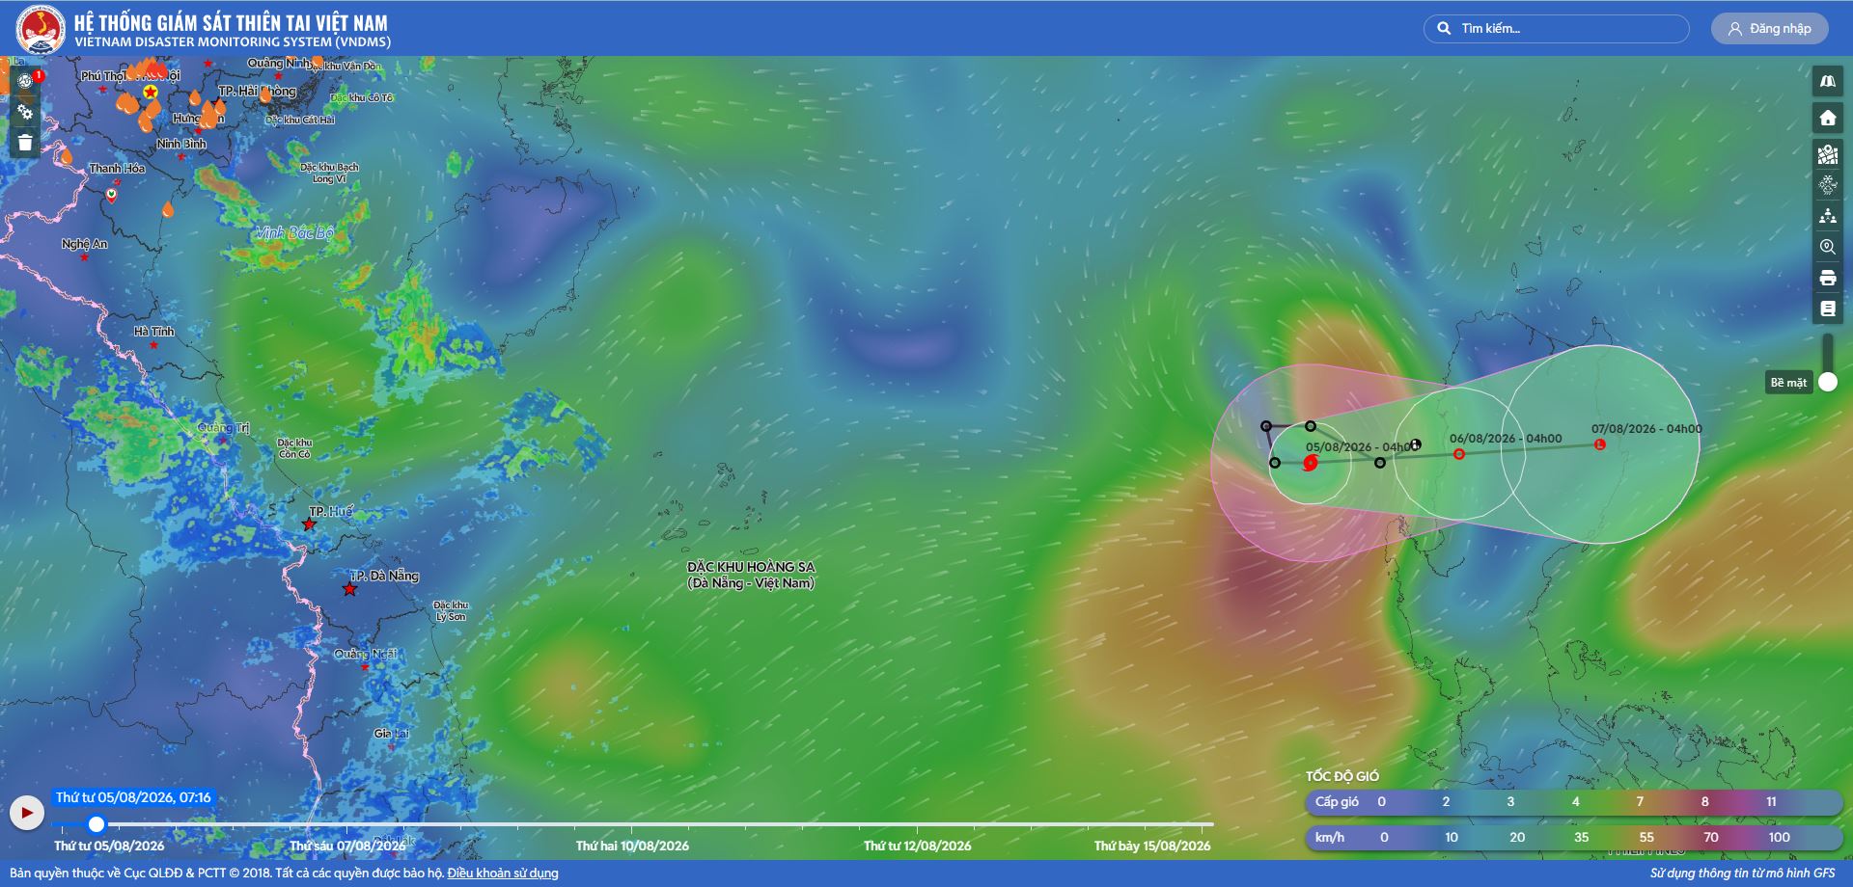
Task: Click the TP. Đà Nẵng red star marker
Action: (x=350, y=589)
